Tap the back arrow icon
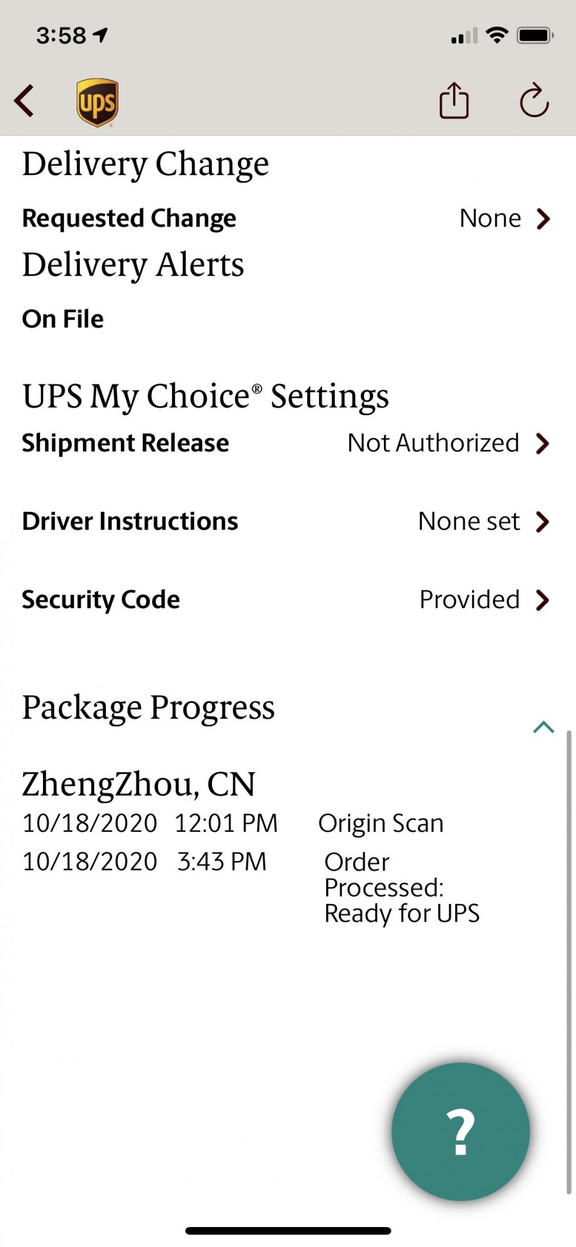576x1247 pixels. point(24,101)
